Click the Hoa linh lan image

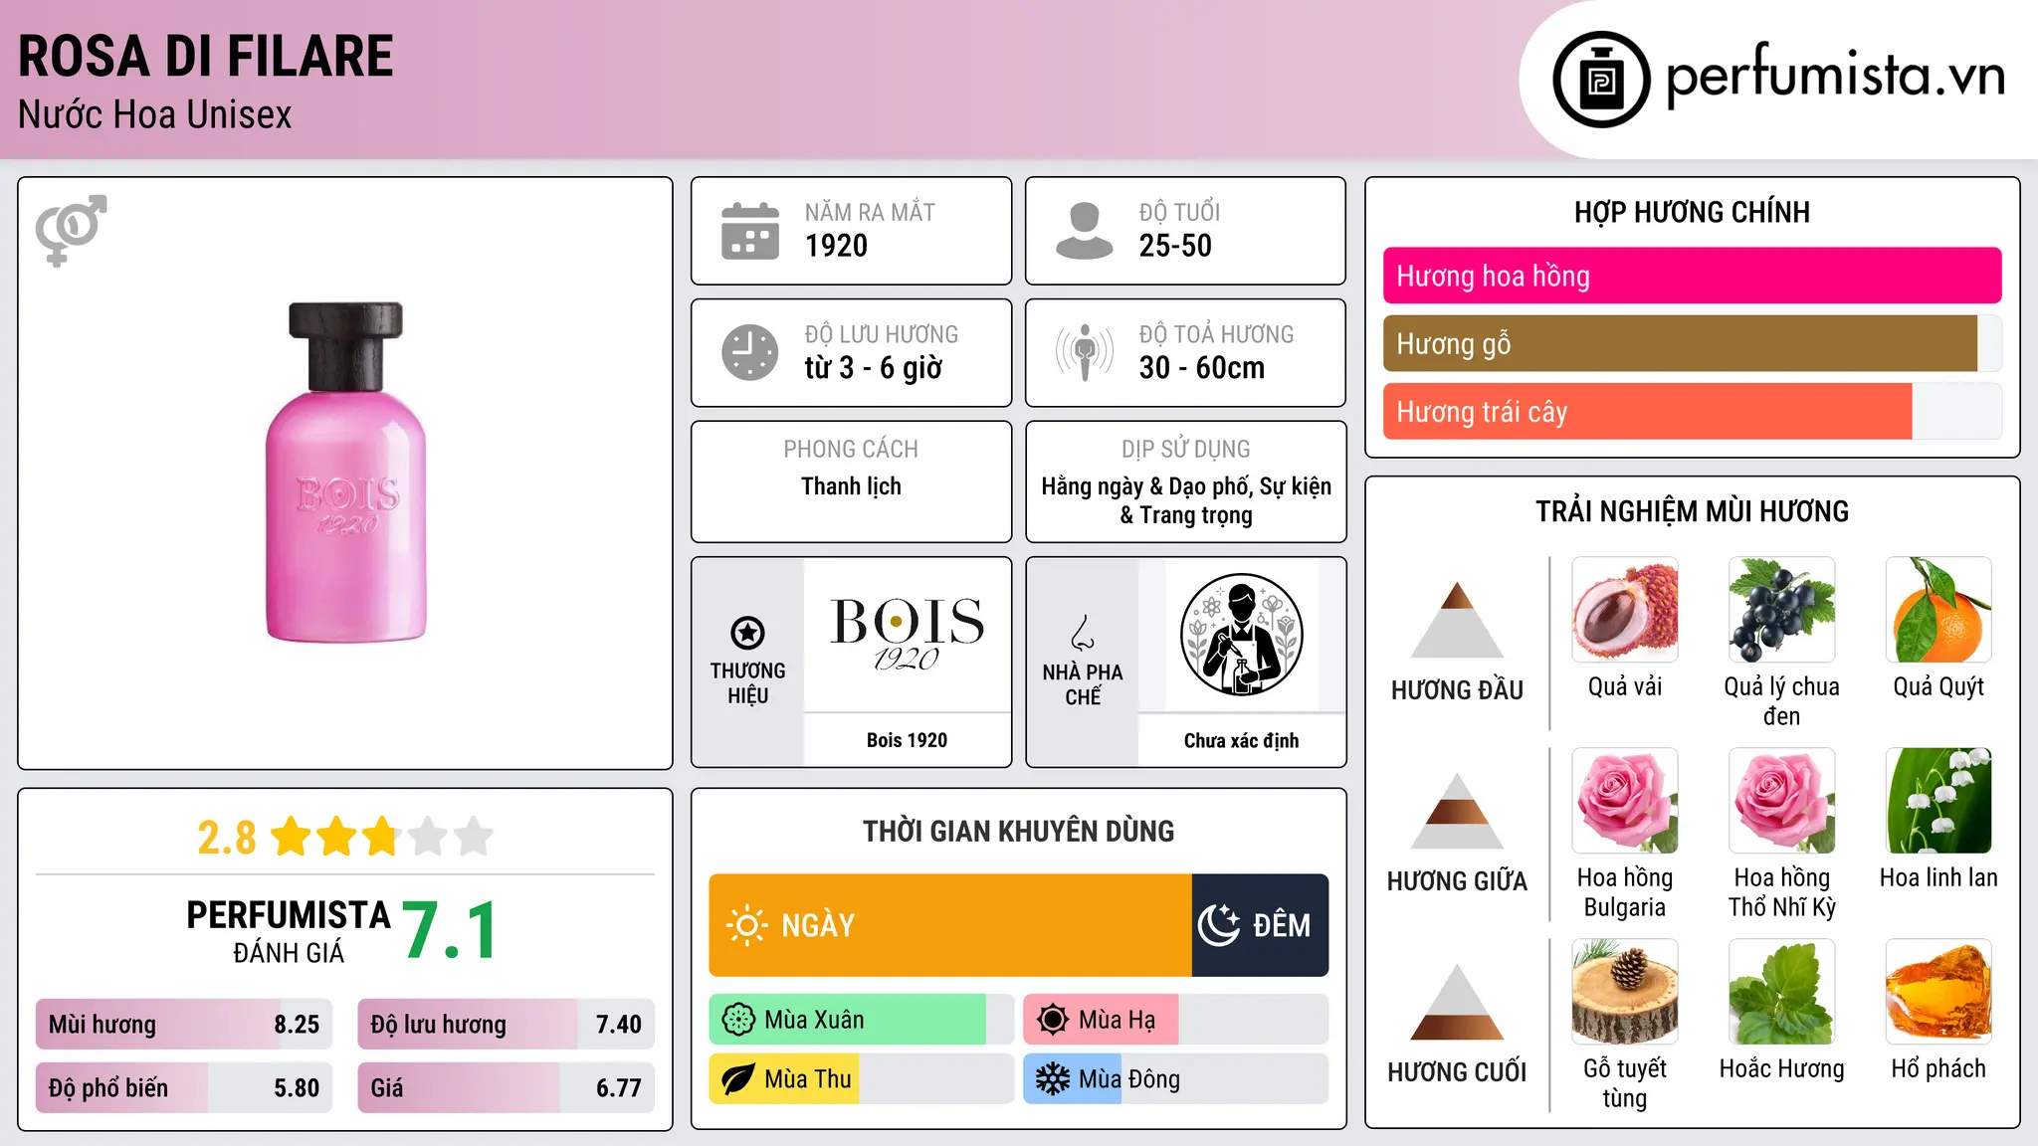pyautogui.click(x=1938, y=801)
